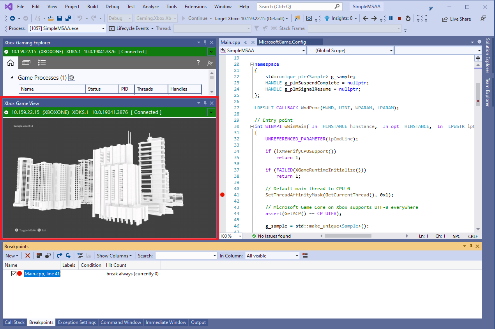Viewport: 495px width, 329px height.
Task: Switch to the Output tab
Action: [x=198, y=322]
